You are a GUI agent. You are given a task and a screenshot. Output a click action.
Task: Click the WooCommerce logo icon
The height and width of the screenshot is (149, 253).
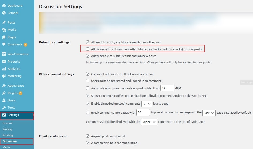click(x=4, y=54)
